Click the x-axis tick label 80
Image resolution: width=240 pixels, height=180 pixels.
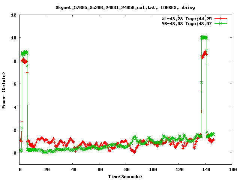127,169
